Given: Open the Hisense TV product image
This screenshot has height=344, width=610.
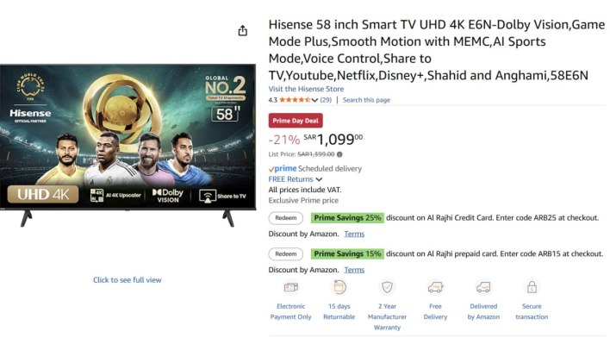Looking at the screenshot, I should click(x=128, y=145).
